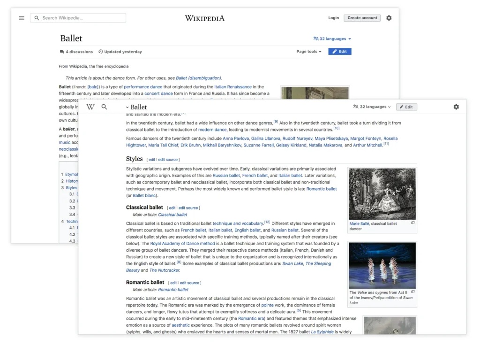
Task: Open the aesthetic link
Action: tap(180, 325)
